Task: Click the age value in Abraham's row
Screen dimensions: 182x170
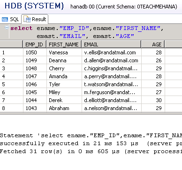Action: 159,108
